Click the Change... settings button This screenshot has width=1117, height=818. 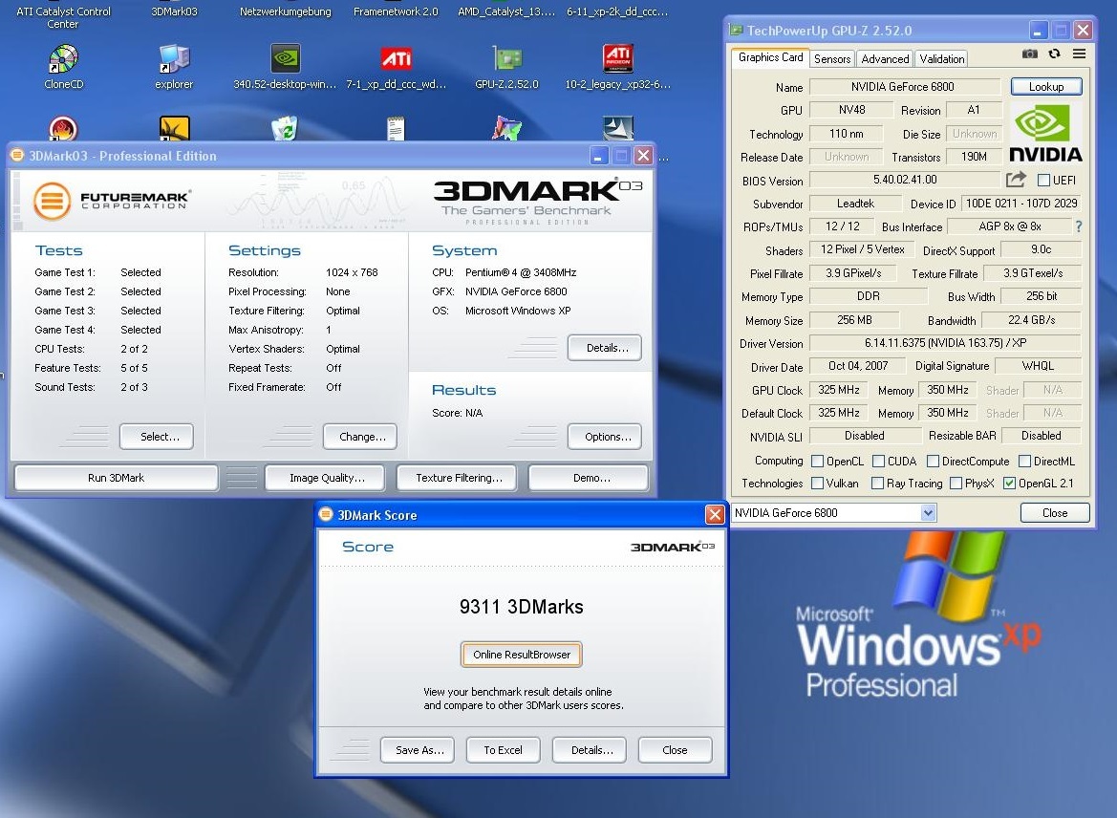[x=359, y=437]
